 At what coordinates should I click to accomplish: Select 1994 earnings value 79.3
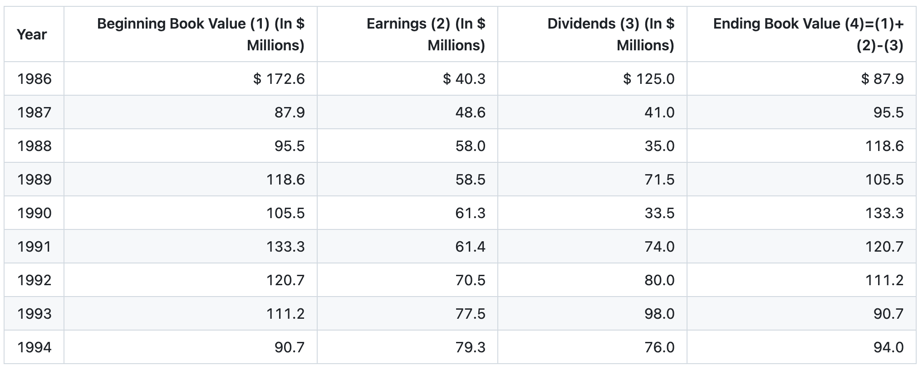coord(470,347)
